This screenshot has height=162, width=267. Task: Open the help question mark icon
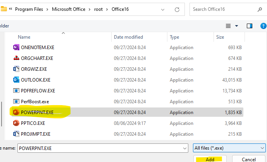tap(263, 26)
